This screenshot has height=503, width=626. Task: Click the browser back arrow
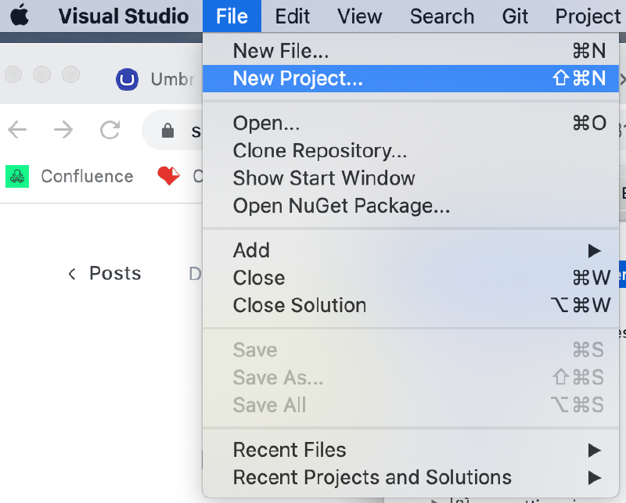tap(17, 130)
